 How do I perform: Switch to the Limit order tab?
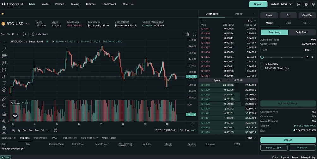click(x=288, y=23)
